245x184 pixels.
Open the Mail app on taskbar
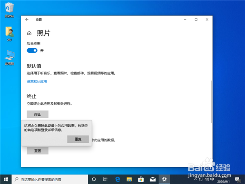pos(153,180)
